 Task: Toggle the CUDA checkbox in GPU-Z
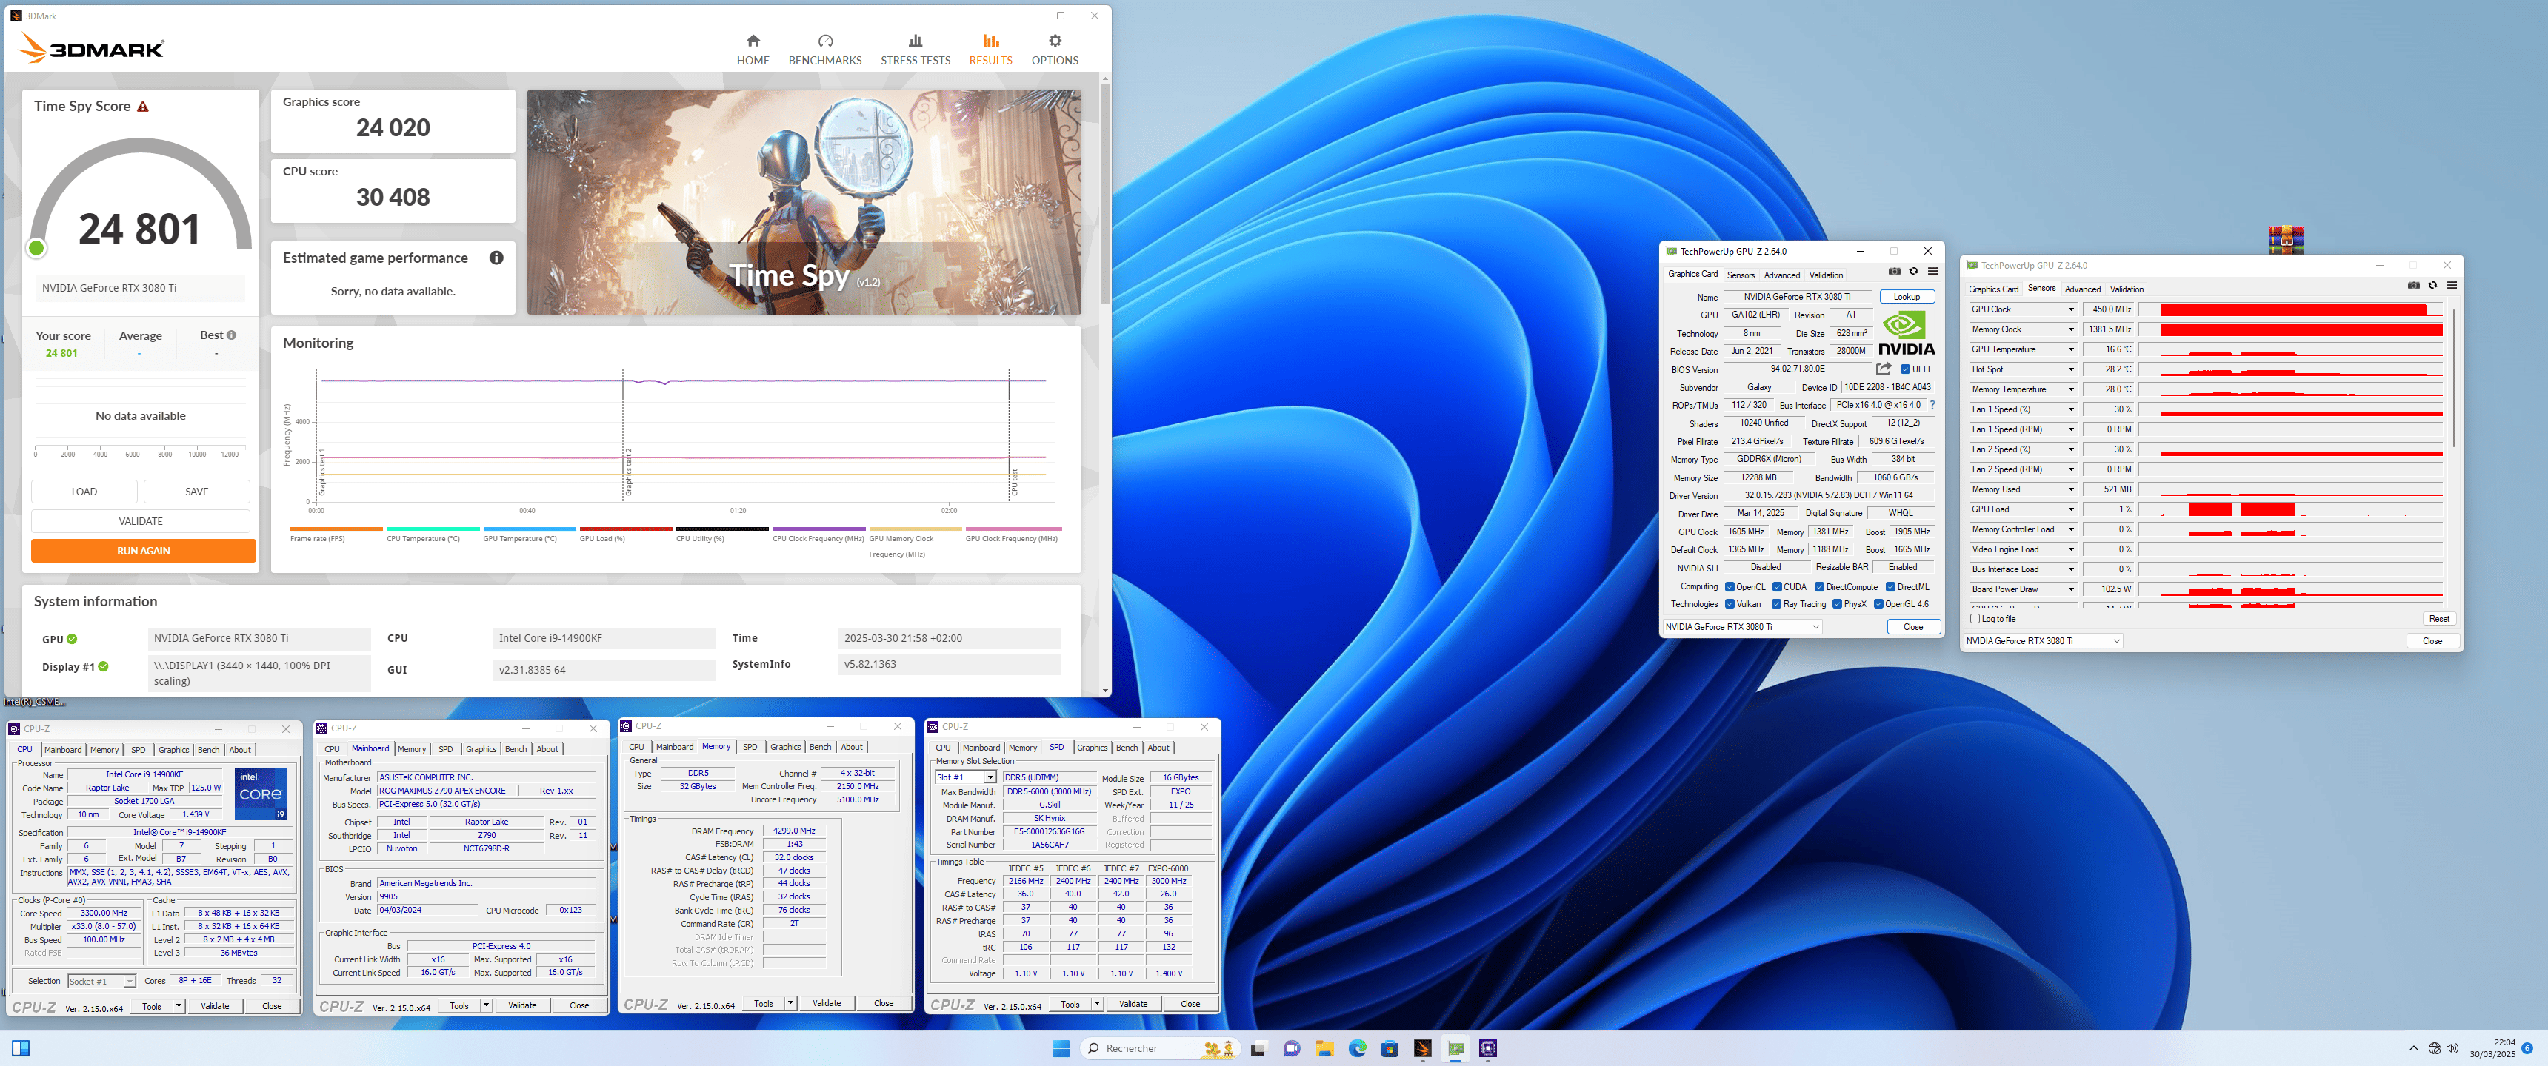(x=1778, y=586)
